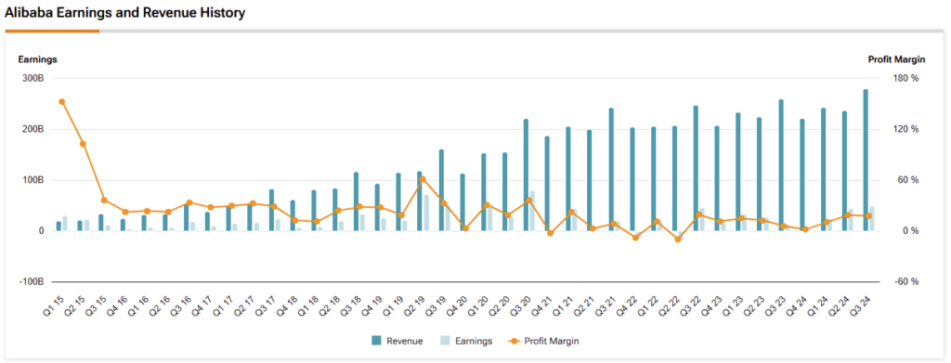Select the Q2 22 profit margin low point

pos(678,240)
